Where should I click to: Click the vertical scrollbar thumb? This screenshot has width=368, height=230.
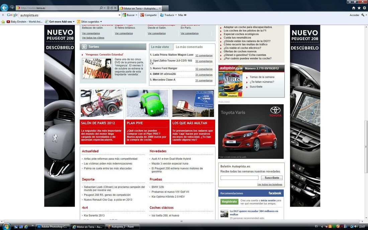tap(366, 147)
